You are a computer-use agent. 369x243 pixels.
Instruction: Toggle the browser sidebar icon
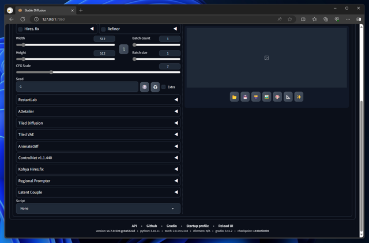[x=359, y=19]
